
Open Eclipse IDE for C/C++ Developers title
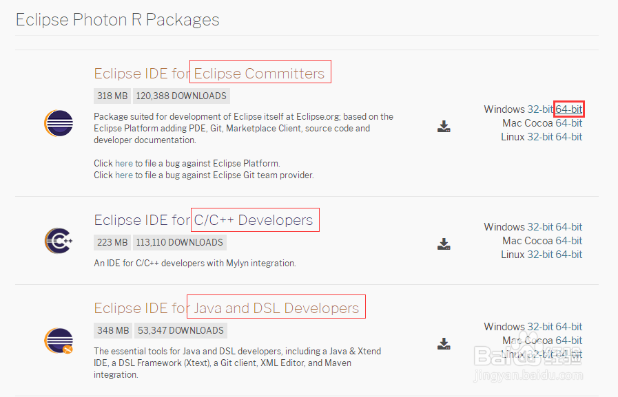pyautogui.click(x=203, y=220)
